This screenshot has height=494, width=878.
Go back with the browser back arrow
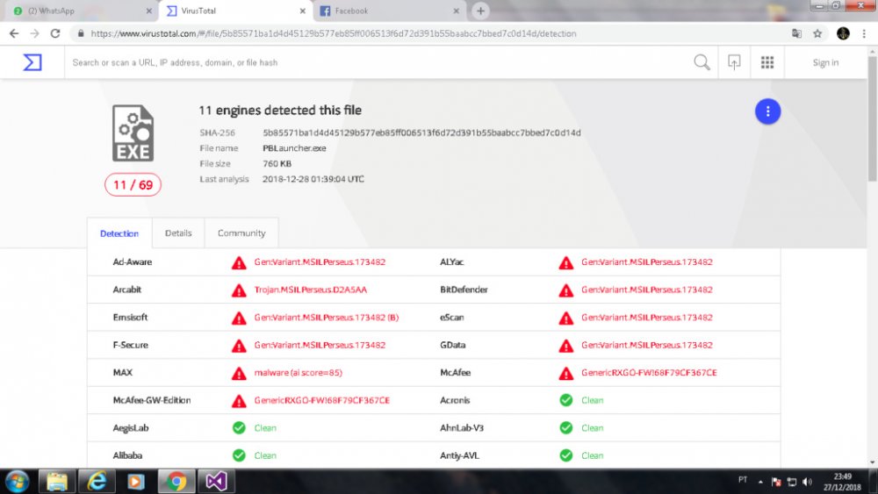[x=14, y=33]
